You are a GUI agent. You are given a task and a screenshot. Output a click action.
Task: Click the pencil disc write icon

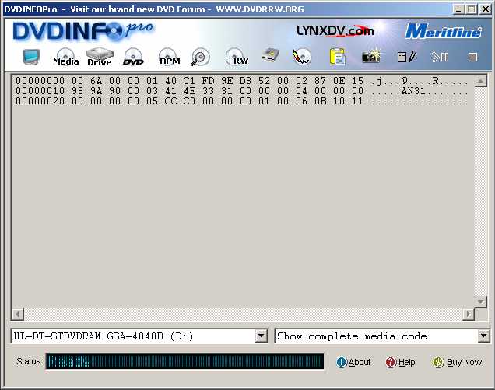coord(301,57)
